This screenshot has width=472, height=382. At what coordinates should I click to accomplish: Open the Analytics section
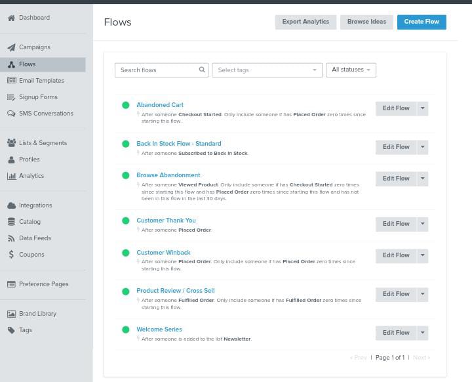pos(31,176)
